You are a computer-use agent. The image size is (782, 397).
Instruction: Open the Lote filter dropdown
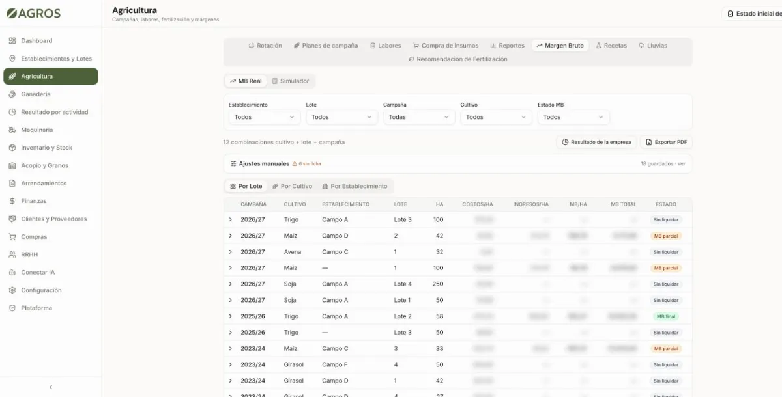(x=341, y=117)
